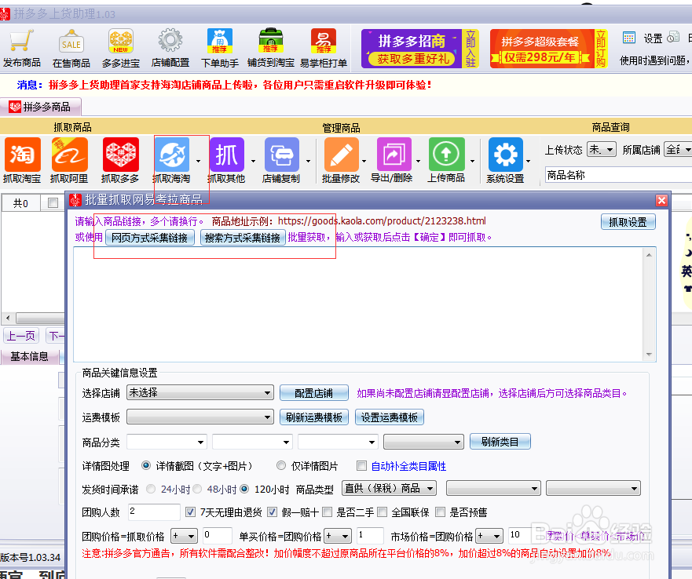Click textarea scrollbar down arrow

[x=649, y=355]
